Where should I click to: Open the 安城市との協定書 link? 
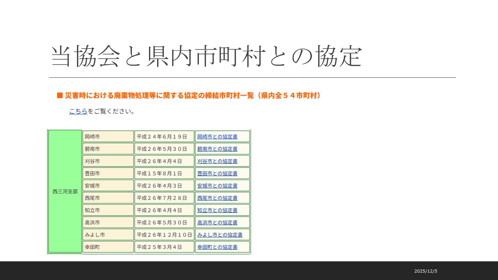[217, 186]
